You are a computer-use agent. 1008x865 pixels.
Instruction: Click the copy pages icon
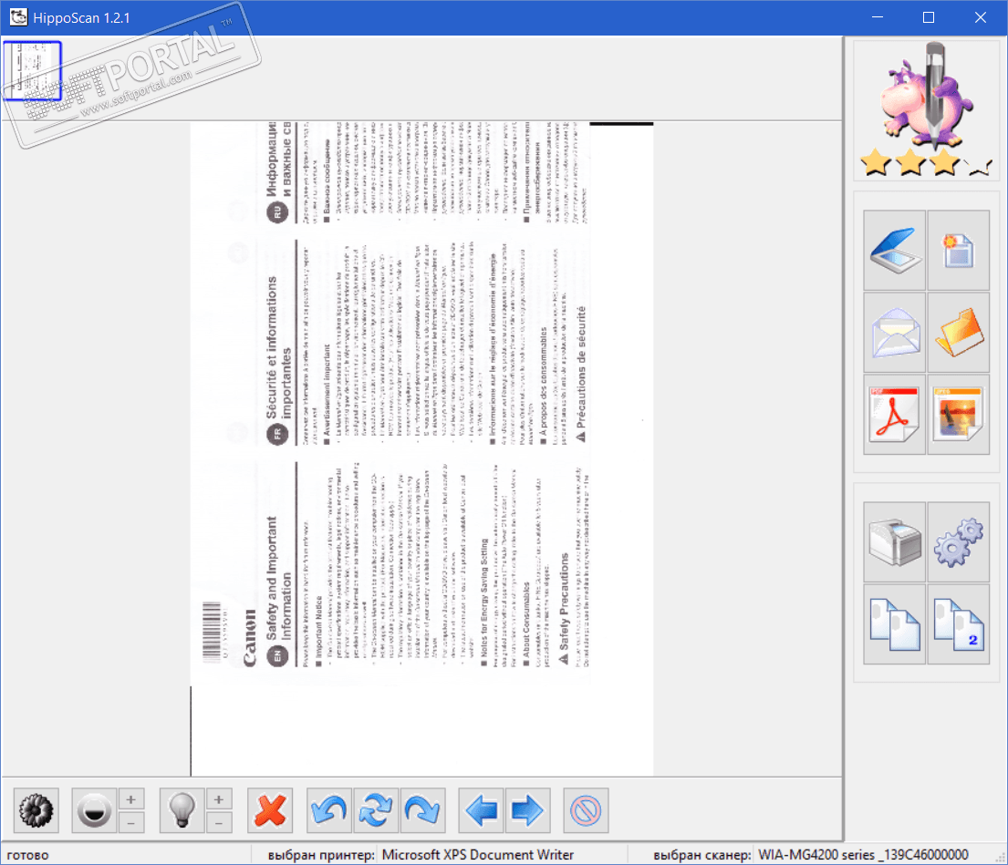(x=894, y=623)
